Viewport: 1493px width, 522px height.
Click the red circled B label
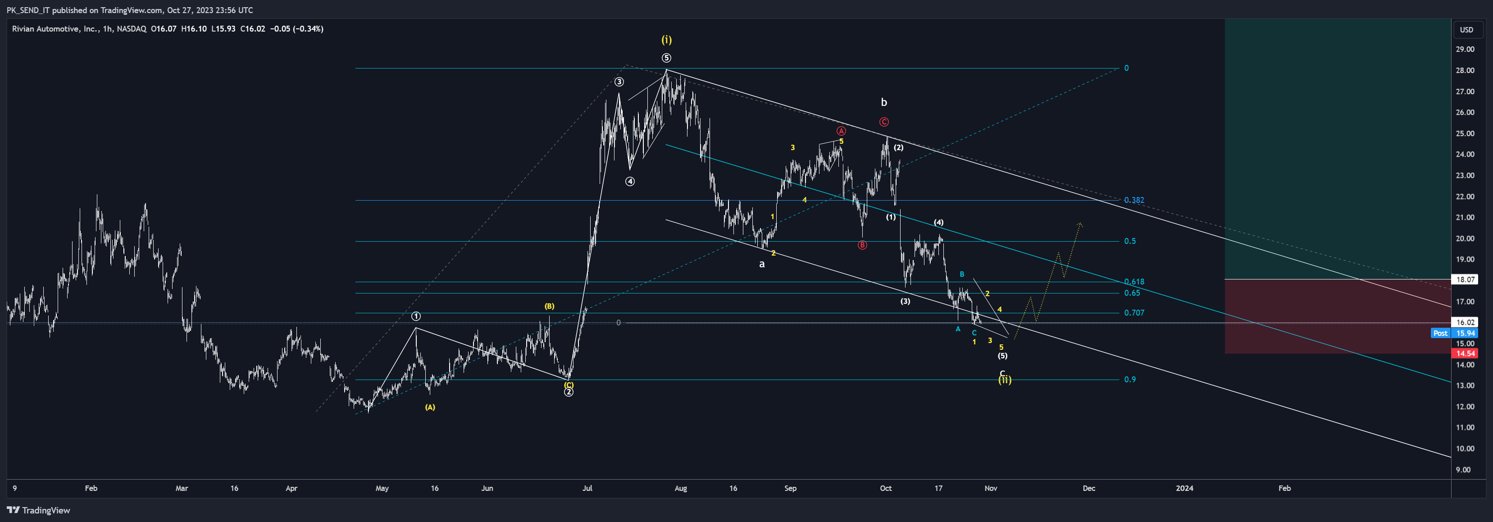(x=862, y=245)
